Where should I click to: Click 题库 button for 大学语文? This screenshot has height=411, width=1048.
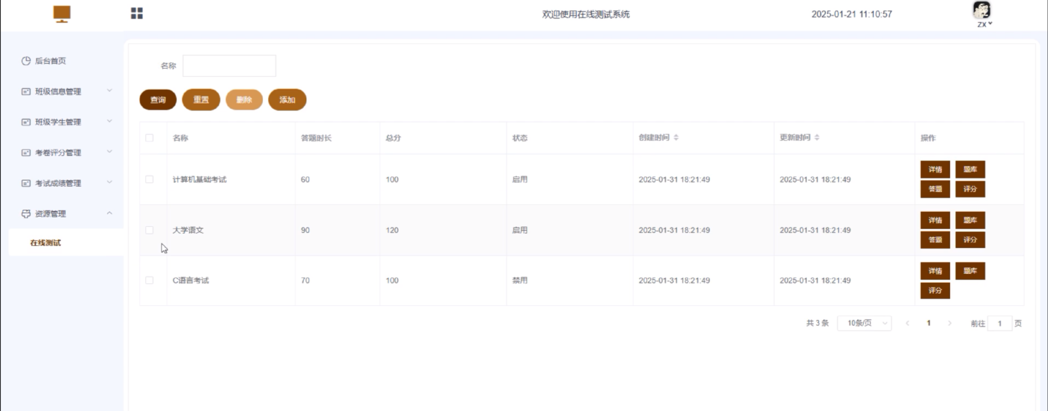coord(970,220)
